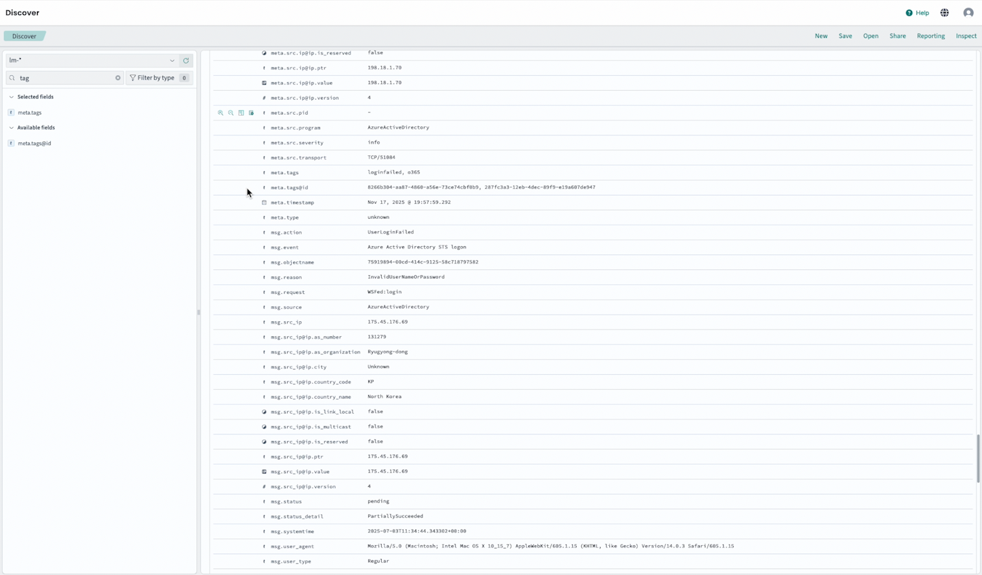Click the number icon for meta.src.ip@ip.version

[264, 98]
